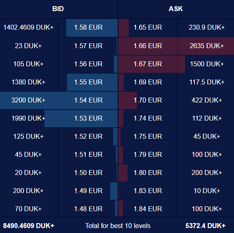
Task: Click the ASK column header
Action: pyautogui.click(x=176, y=9)
